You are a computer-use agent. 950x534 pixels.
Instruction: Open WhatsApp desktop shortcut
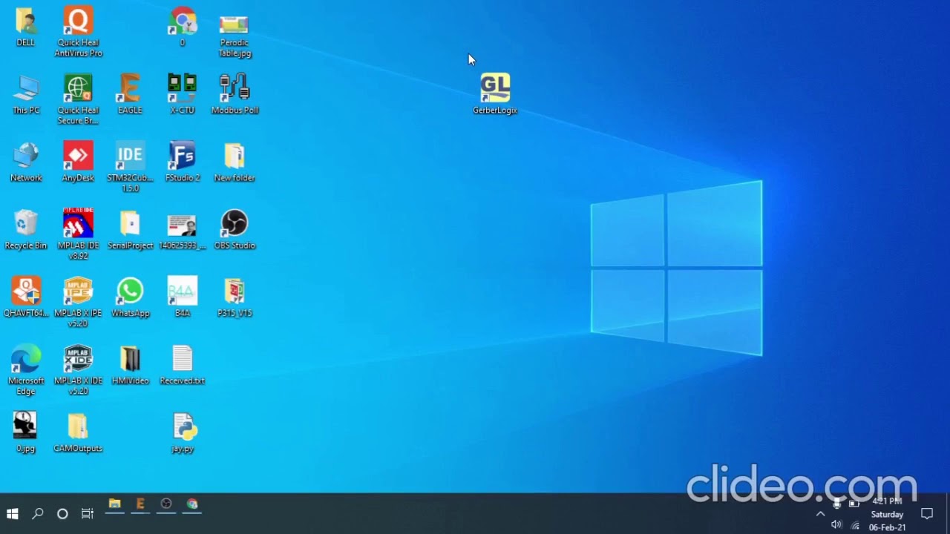coord(130,297)
